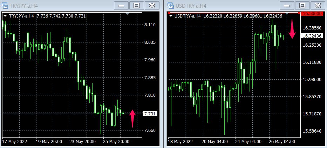Click the 7.660 price scale value
Screen dimensions: 327x148
pos(150,130)
